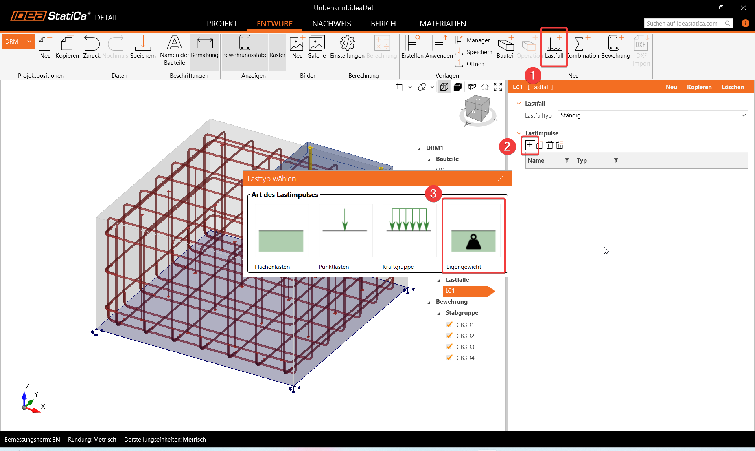
Task: Click the home view icon in the viewport toolbar
Action: 485,87
